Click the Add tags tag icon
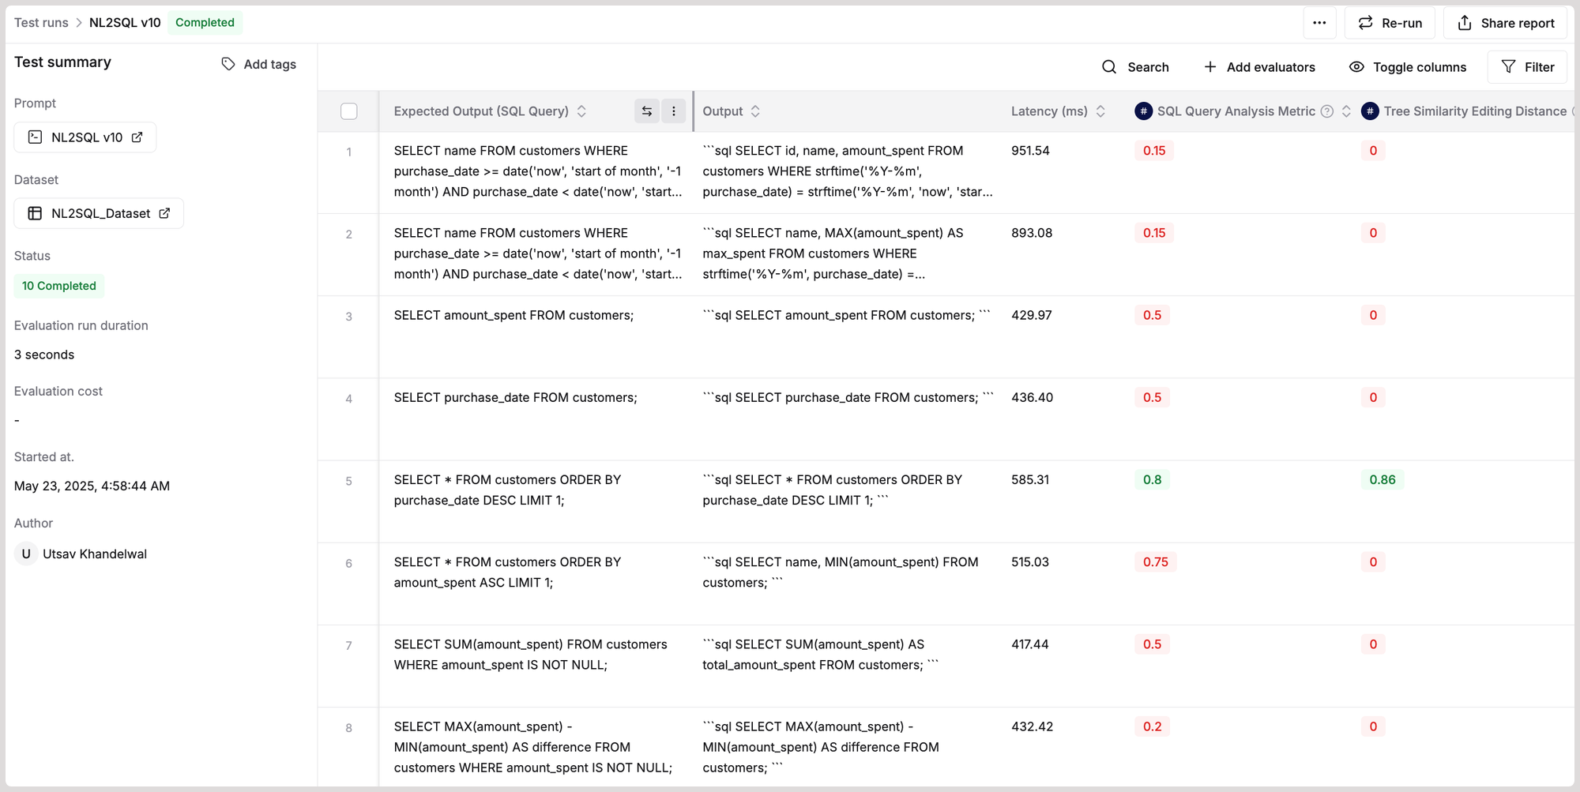The image size is (1580, 792). 228,64
